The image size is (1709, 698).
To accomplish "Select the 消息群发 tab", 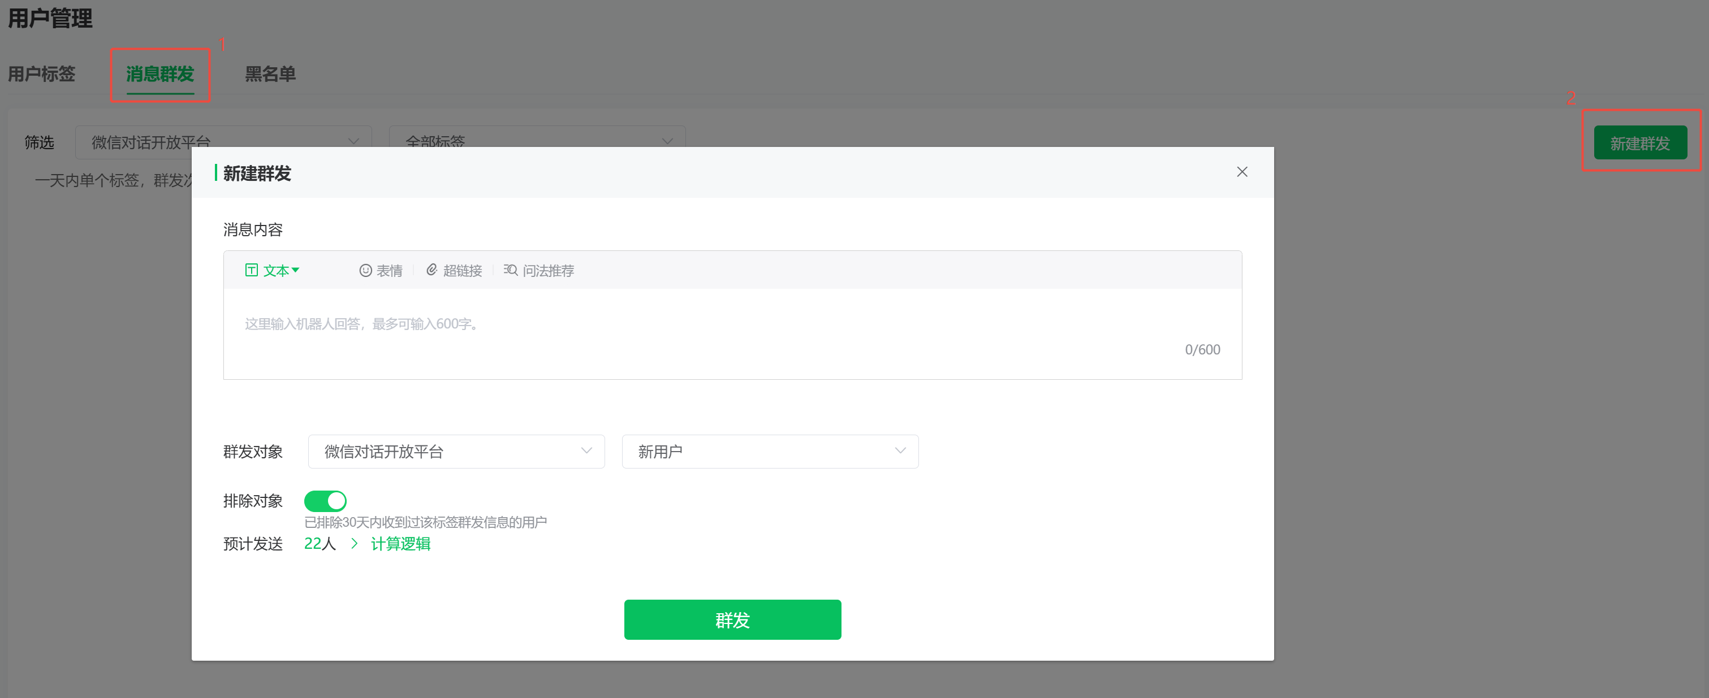I will click(160, 73).
